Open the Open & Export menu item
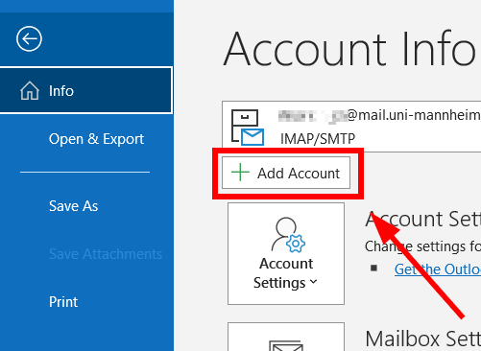This screenshot has width=481, height=351. pyautogui.click(x=96, y=139)
